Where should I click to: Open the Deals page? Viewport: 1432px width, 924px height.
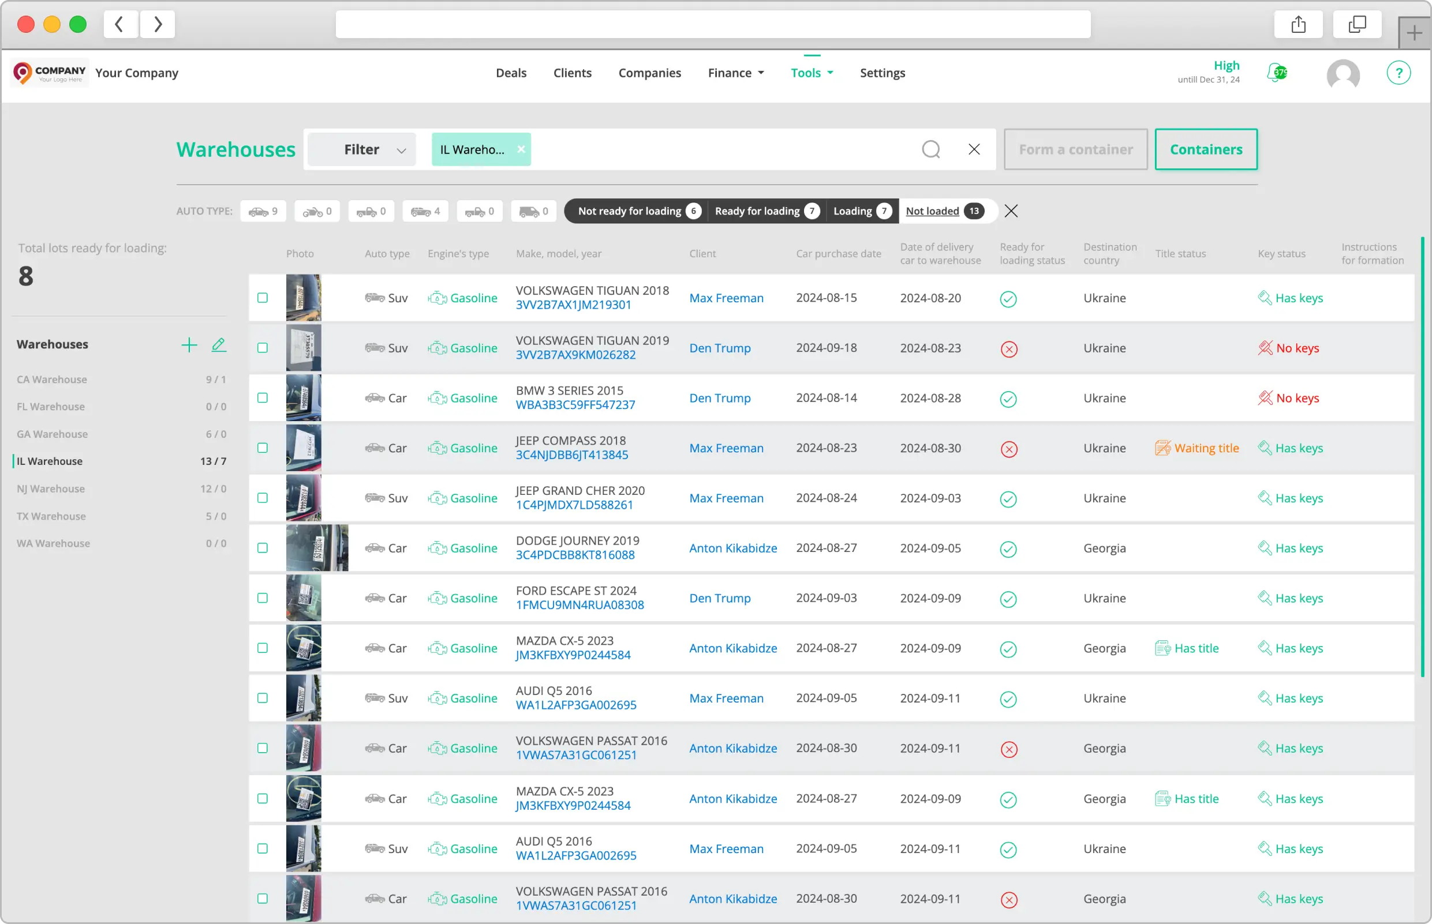tap(511, 73)
